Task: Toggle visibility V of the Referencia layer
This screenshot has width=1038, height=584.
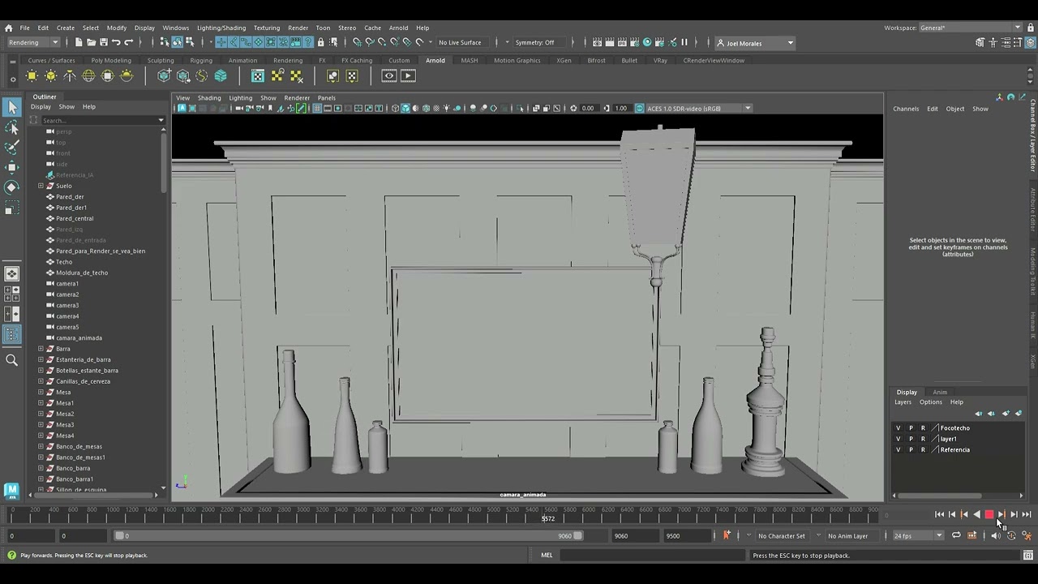Action: pos(898,449)
